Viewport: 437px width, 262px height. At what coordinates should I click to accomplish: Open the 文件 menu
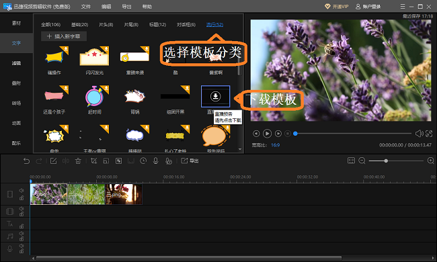86,7
